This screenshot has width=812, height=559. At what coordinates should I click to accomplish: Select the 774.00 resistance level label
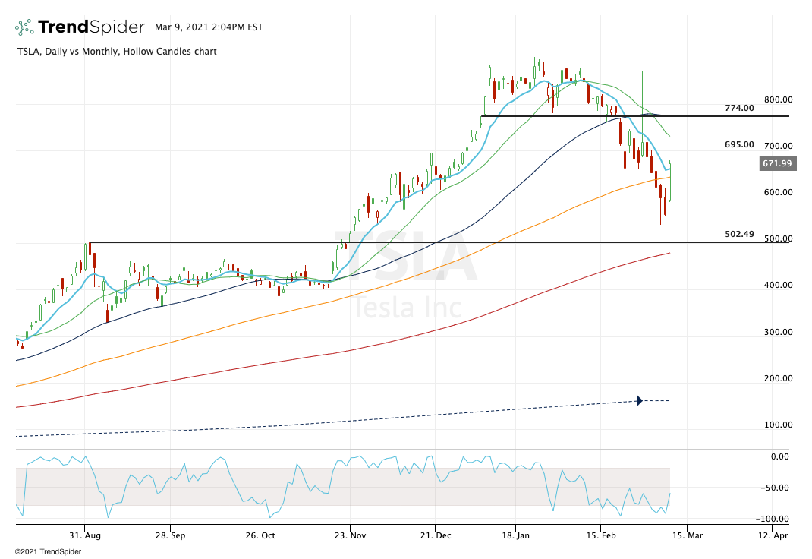[x=739, y=108]
